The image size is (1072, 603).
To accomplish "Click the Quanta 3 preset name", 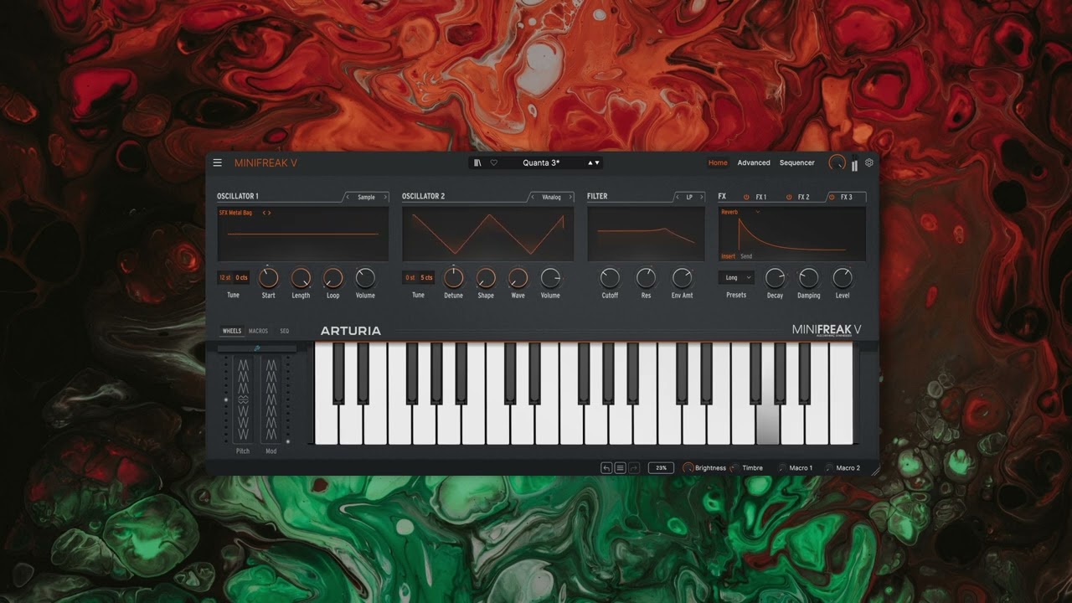I will point(541,163).
